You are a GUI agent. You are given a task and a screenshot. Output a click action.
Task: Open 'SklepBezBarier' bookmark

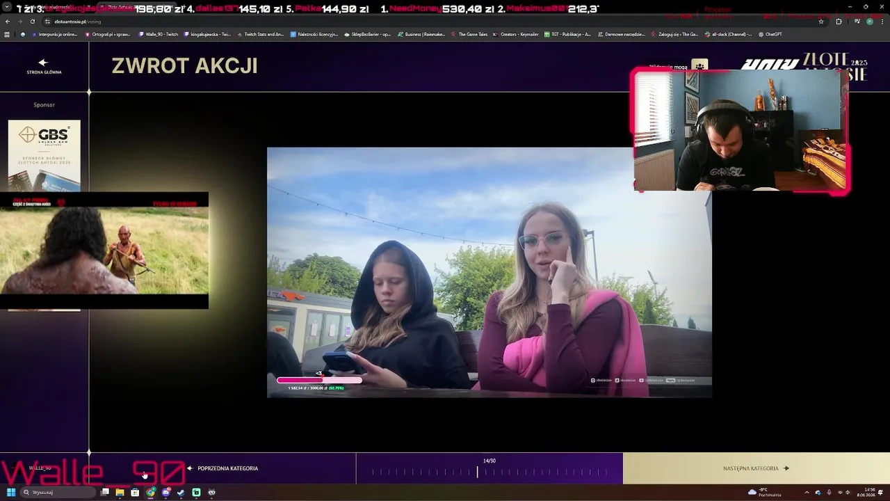[368, 34]
